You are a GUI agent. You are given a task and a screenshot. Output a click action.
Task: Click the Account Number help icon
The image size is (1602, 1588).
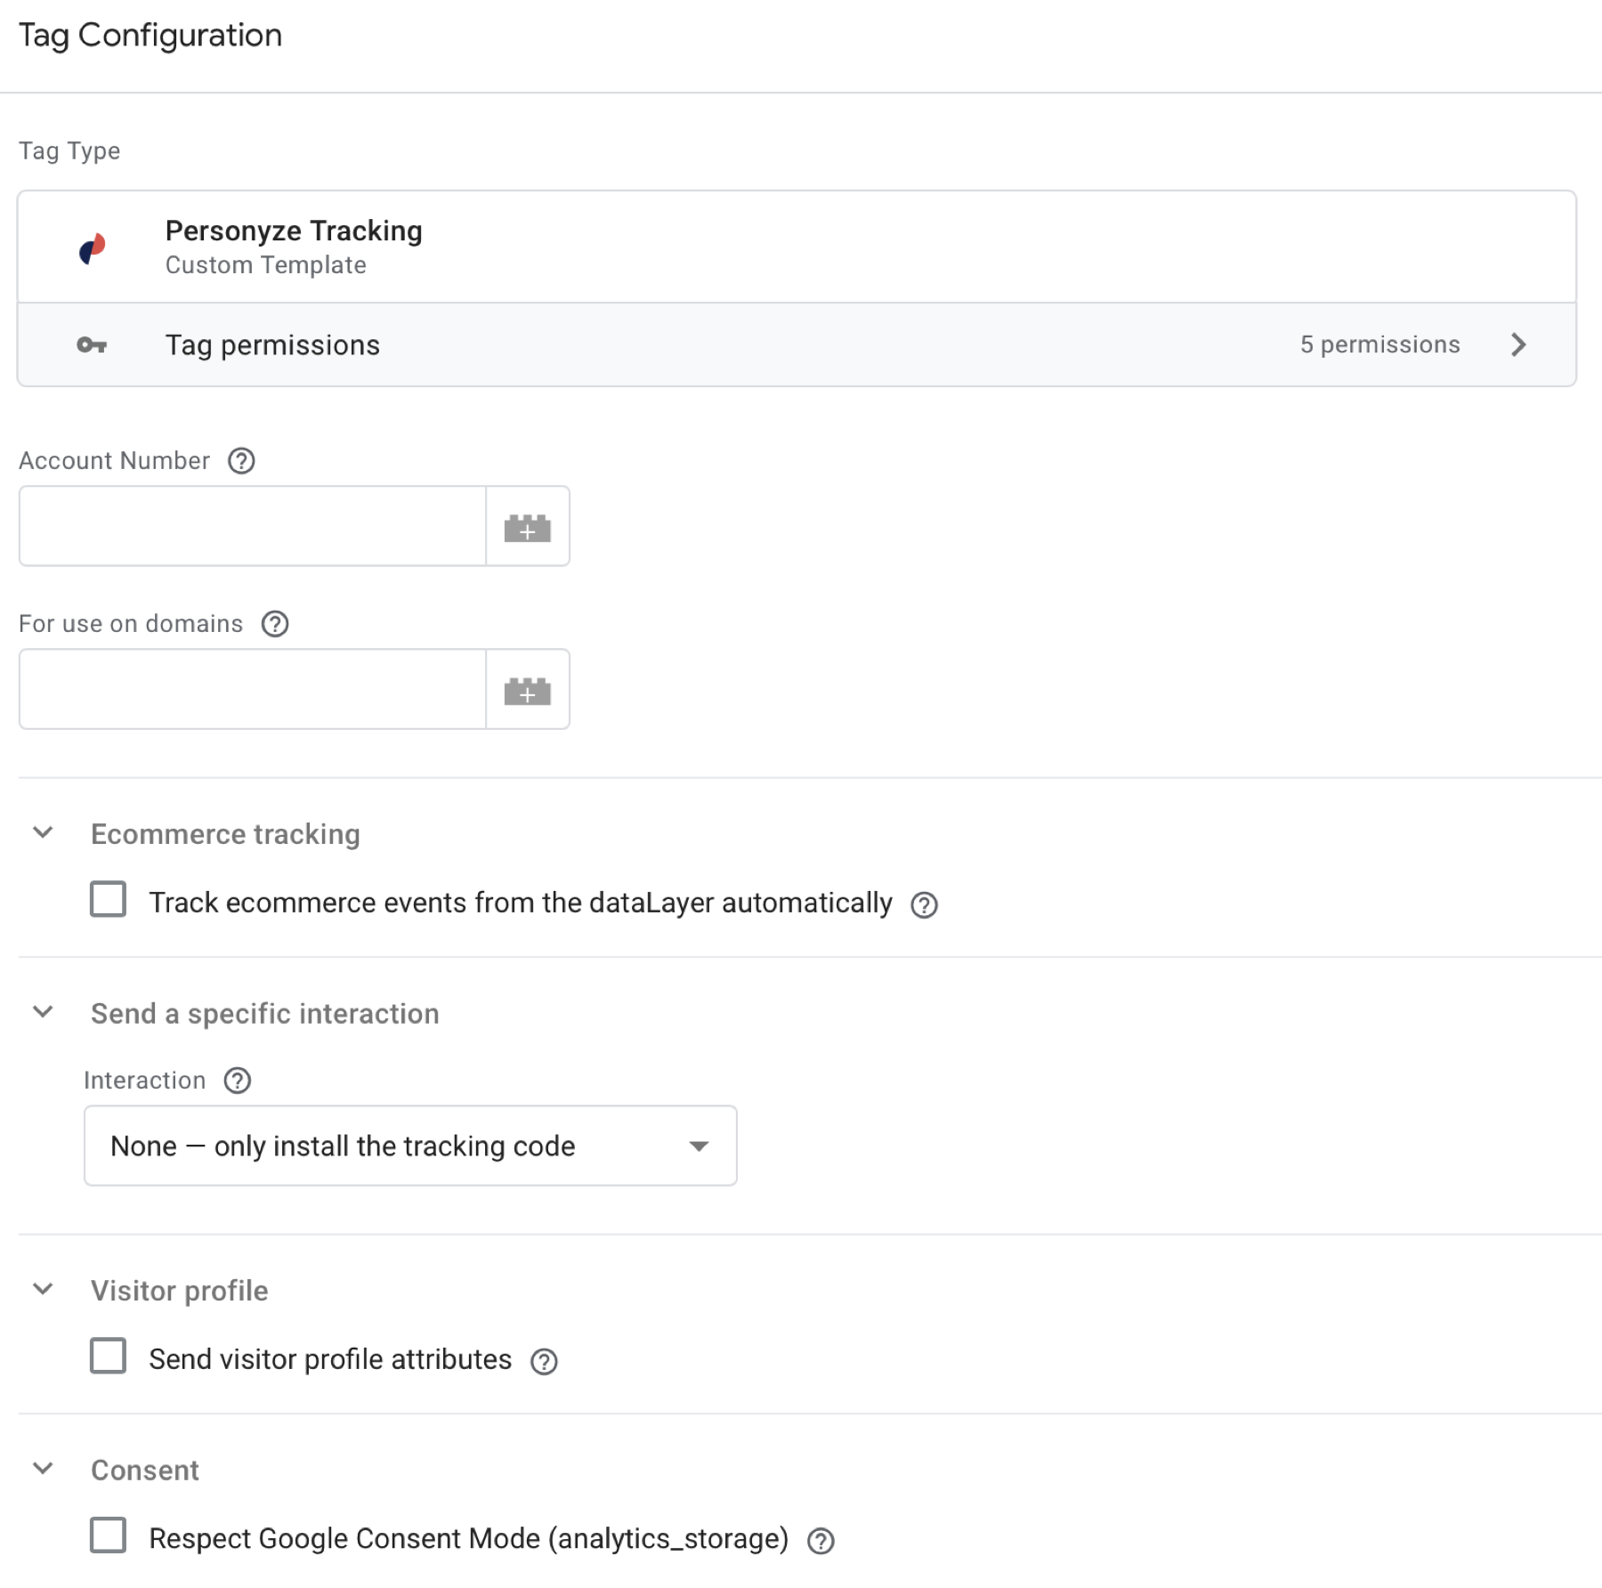point(241,460)
